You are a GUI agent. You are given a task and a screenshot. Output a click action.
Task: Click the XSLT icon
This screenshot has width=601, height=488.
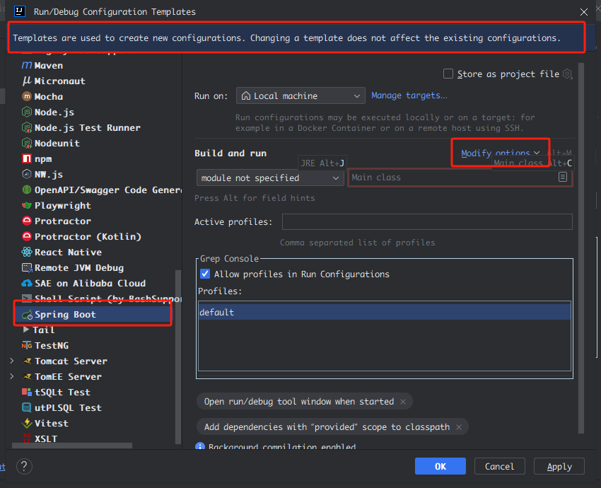(27, 438)
